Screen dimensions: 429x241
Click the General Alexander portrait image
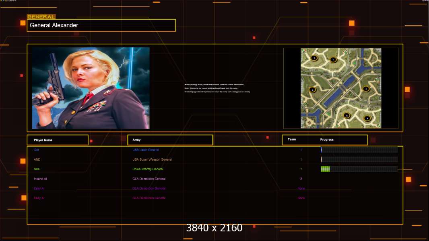pos(91,88)
